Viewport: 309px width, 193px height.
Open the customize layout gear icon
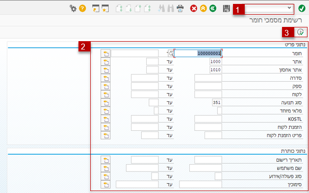(73, 8)
